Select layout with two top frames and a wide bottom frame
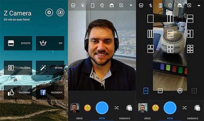 pyautogui.click(x=151, y=49)
